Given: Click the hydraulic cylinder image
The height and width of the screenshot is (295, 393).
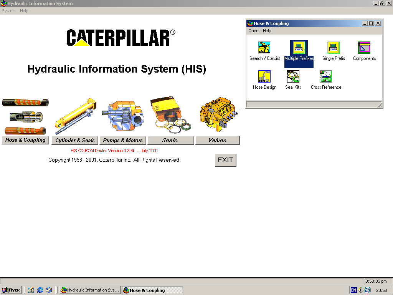Looking at the screenshot, I should [x=75, y=116].
